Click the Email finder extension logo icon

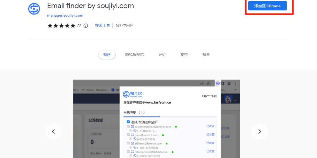[x=34, y=9]
